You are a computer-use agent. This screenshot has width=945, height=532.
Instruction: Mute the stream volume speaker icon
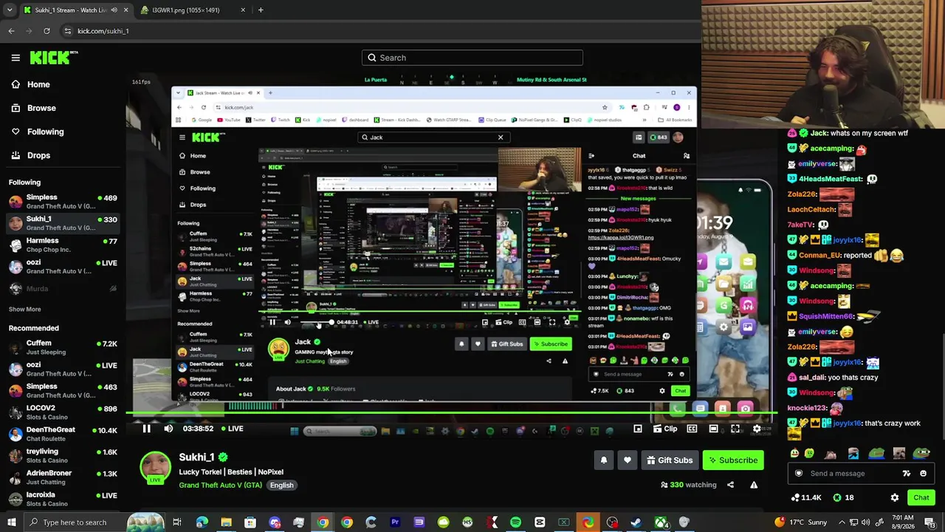168,429
